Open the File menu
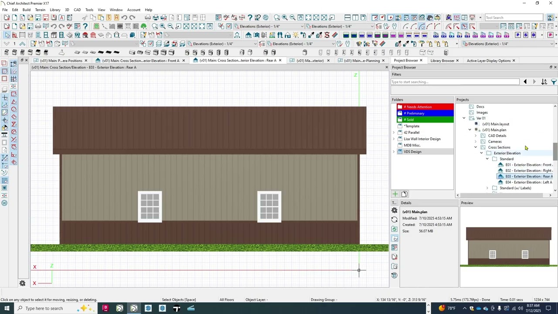 (5, 10)
